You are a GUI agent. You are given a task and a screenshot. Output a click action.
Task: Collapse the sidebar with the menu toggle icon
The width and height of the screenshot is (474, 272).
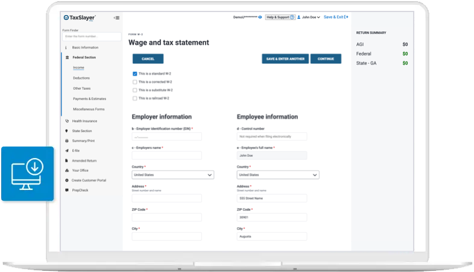click(116, 17)
